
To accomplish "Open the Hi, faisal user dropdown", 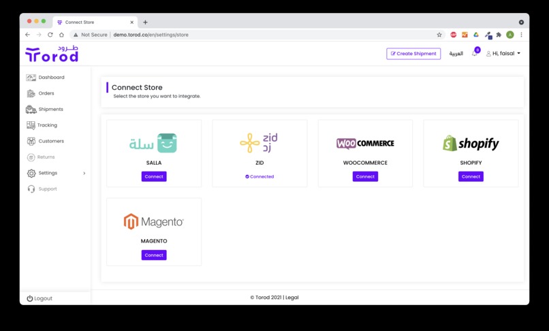I will click(x=503, y=53).
